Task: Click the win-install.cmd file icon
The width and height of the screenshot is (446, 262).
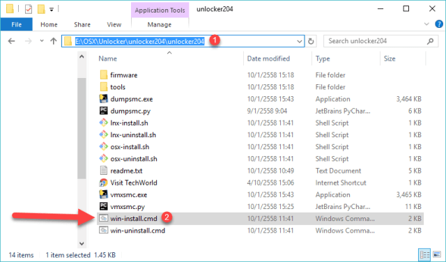Action: pyautogui.click(x=104, y=218)
